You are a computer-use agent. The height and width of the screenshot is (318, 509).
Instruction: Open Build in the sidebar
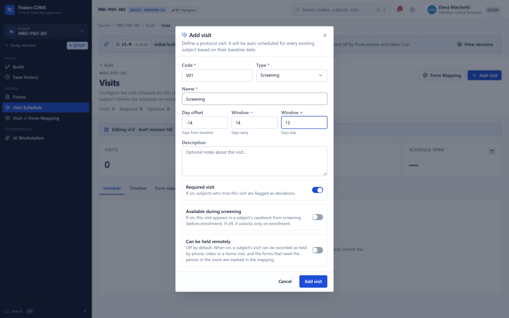click(46, 67)
